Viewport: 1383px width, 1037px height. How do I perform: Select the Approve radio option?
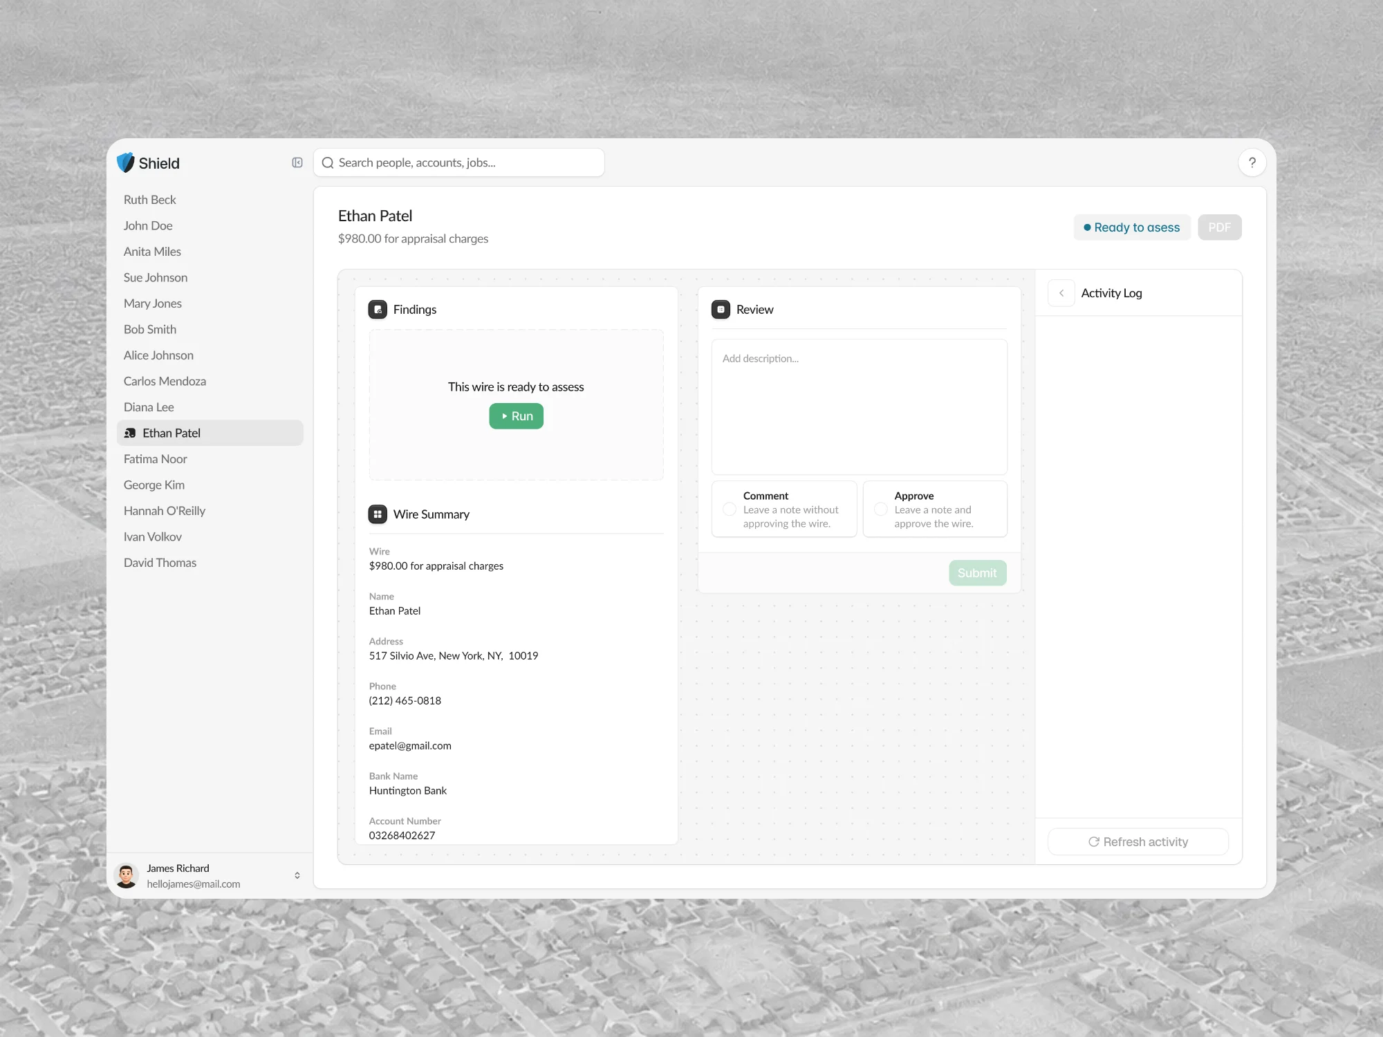pos(881,510)
